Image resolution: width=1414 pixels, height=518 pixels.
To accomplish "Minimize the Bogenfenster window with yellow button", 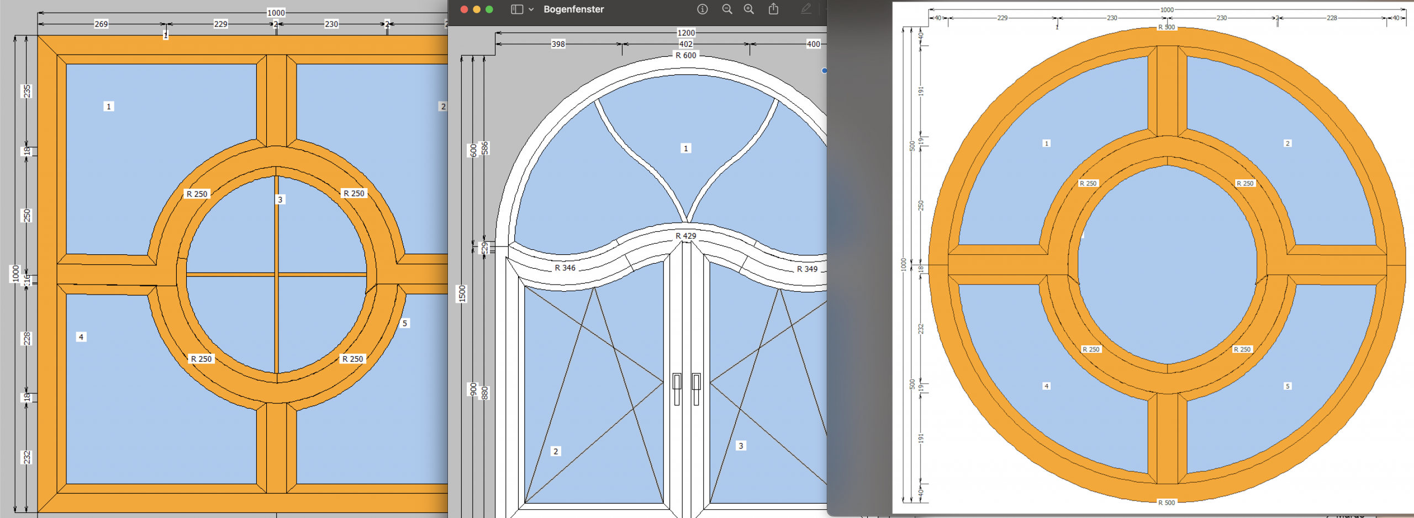I will click(477, 9).
